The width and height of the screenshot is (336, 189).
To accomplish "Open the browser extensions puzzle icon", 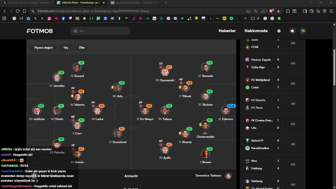I will 288,11.
